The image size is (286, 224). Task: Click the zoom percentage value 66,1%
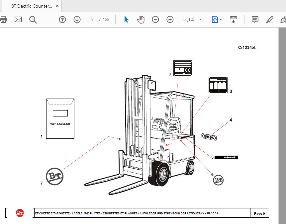[188, 20]
